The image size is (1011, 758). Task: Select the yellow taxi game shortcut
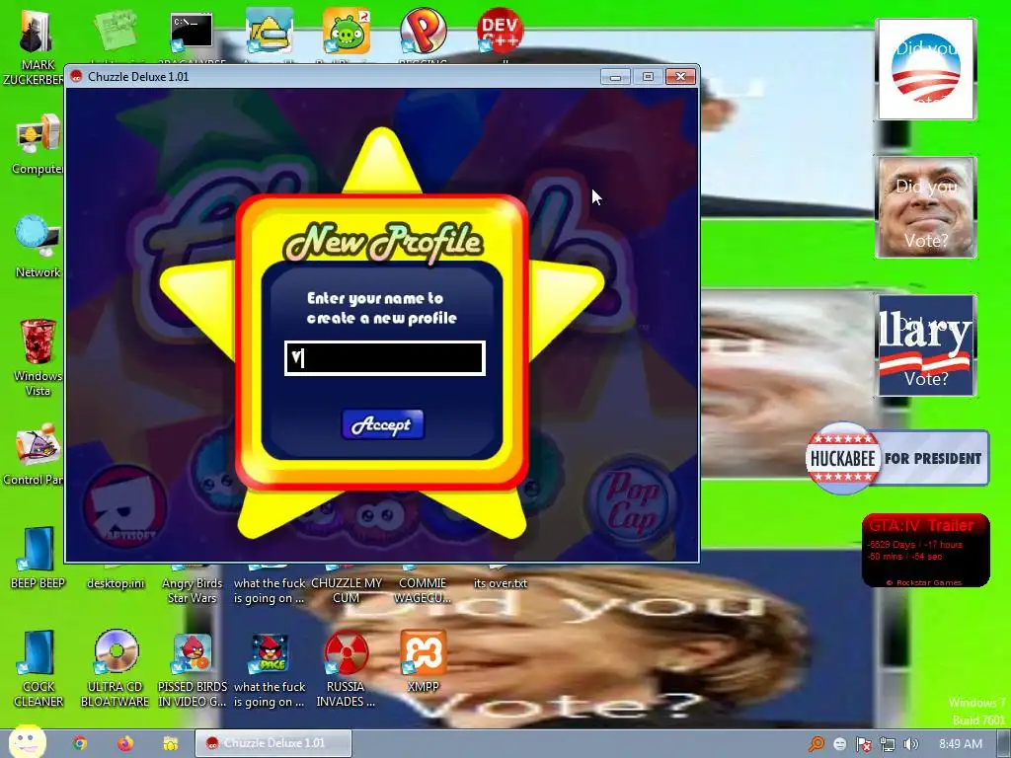(x=269, y=33)
